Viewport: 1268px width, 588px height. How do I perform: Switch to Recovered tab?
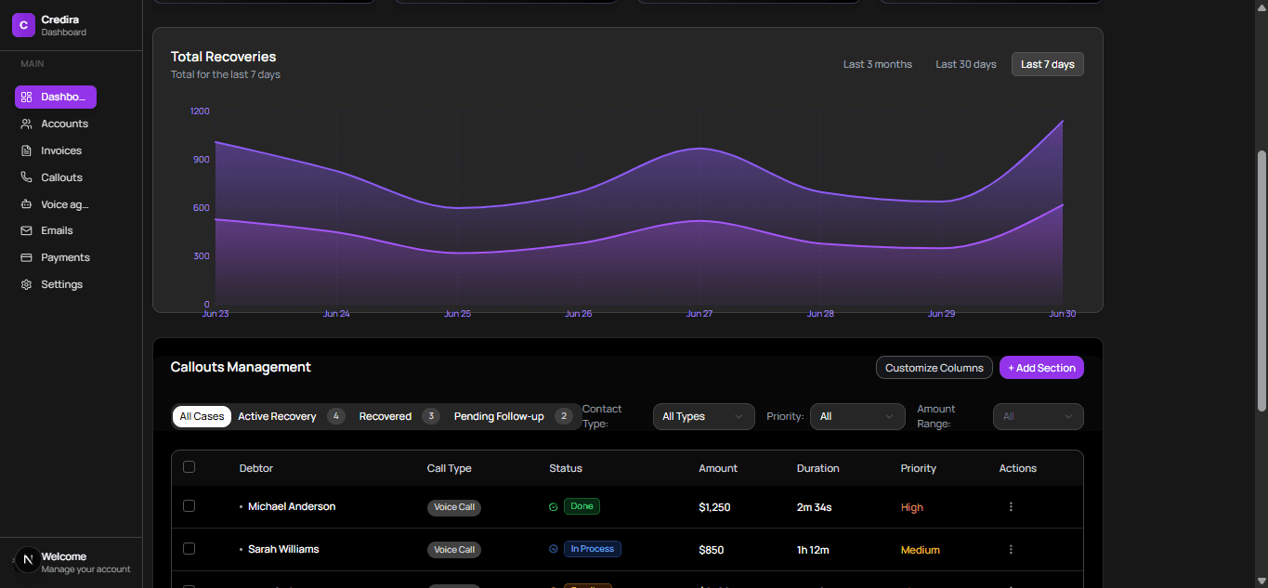(399, 416)
